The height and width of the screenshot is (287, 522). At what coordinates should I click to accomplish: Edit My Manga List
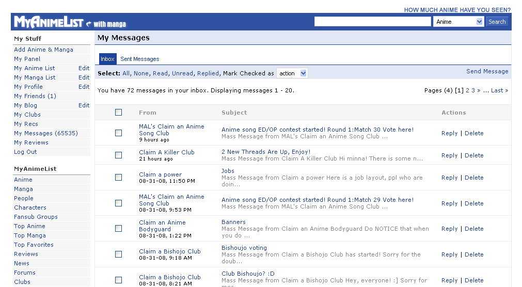pyautogui.click(x=84, y=77)
